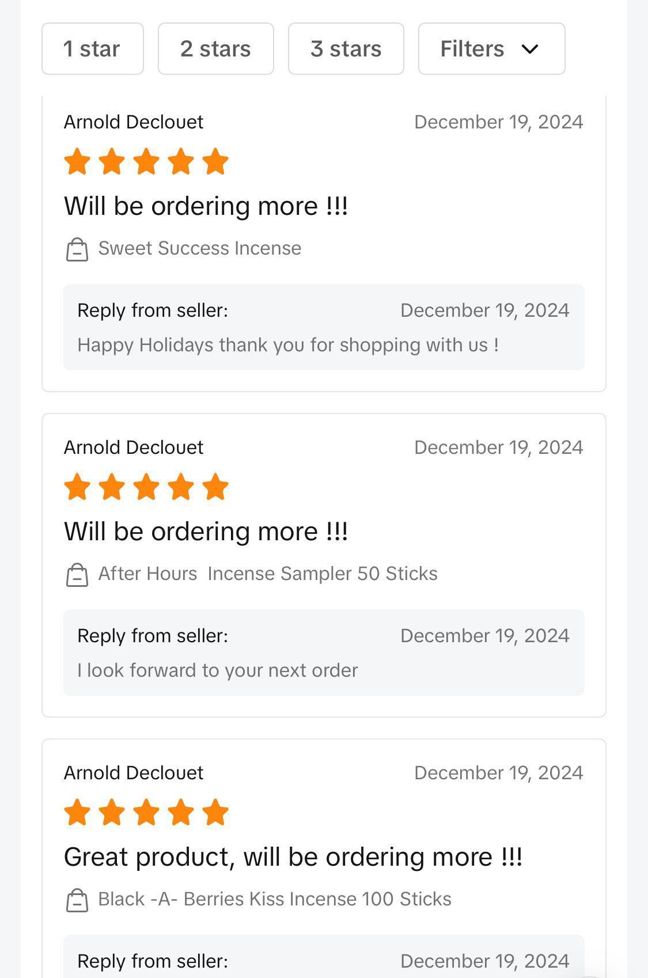The height and width of the screenshot is (978, 648).
Task: Click the third review's five-star rating
Action: pyautogui.click(x=146, y=812)
